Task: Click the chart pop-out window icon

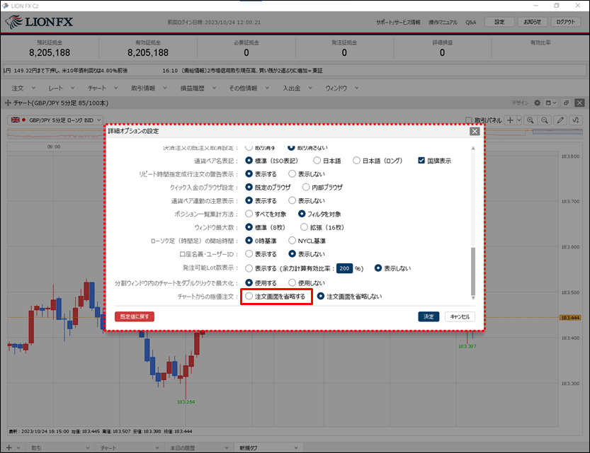Action: click(566, 103)
